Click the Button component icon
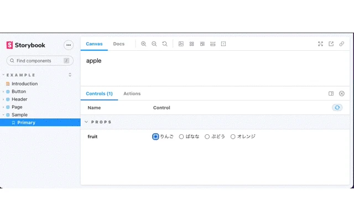 pyautogui.click(x=8, y=92)
